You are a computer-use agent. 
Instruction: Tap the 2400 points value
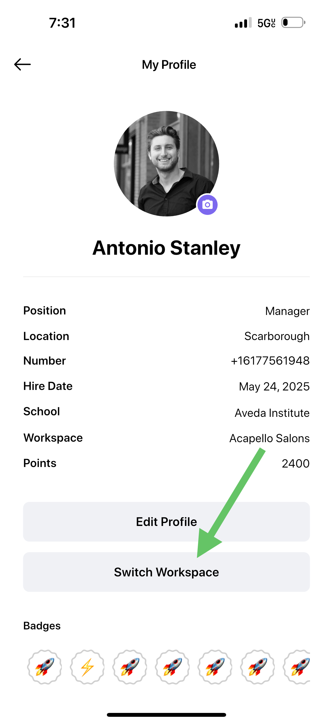click(x=296, y=463)
